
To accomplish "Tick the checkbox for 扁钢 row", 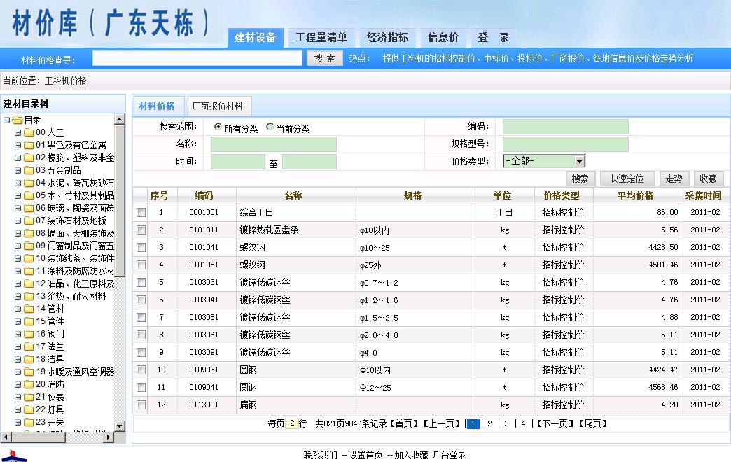I will click(141, 405).
